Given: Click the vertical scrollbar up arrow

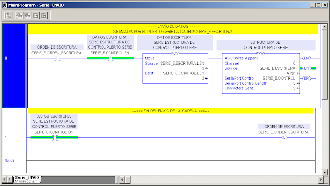Looking at the screenshot, I should (x=325, y=27).
